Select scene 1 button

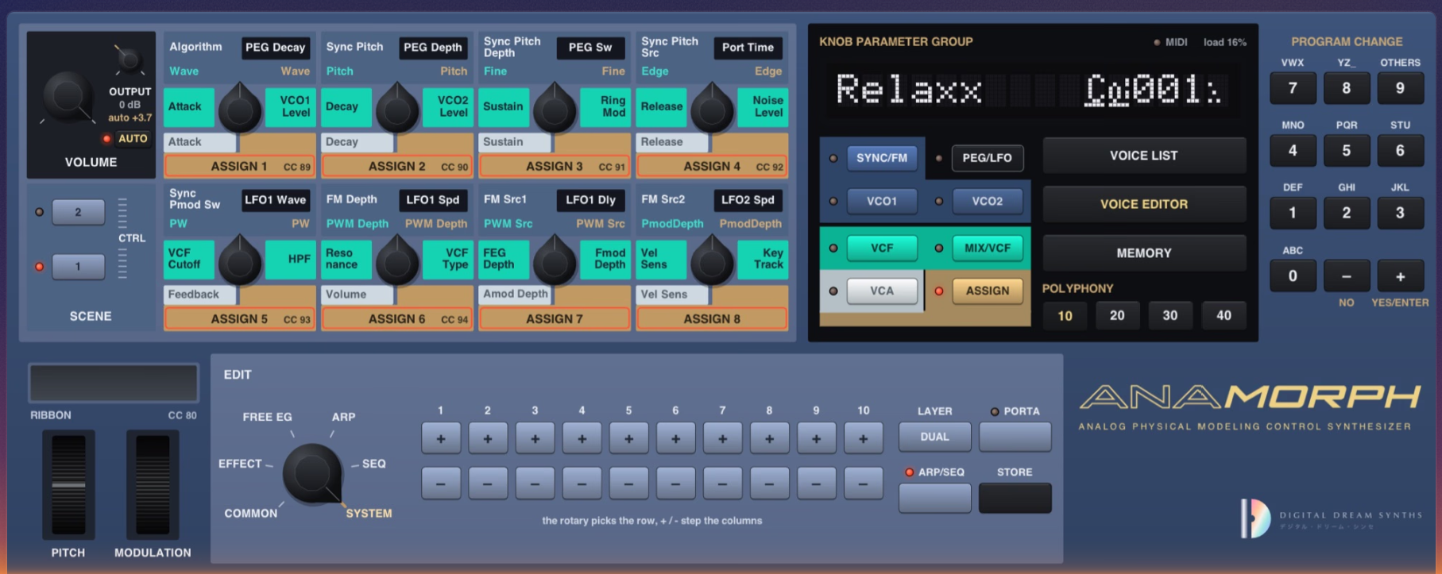click(78, 266)
